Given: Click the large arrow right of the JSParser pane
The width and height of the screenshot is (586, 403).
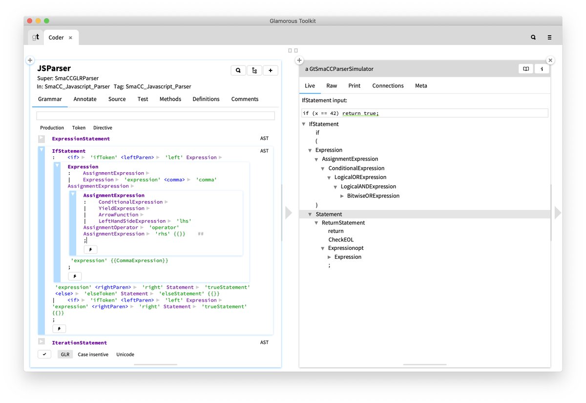Looking at the screenshot, I should 288,213.
